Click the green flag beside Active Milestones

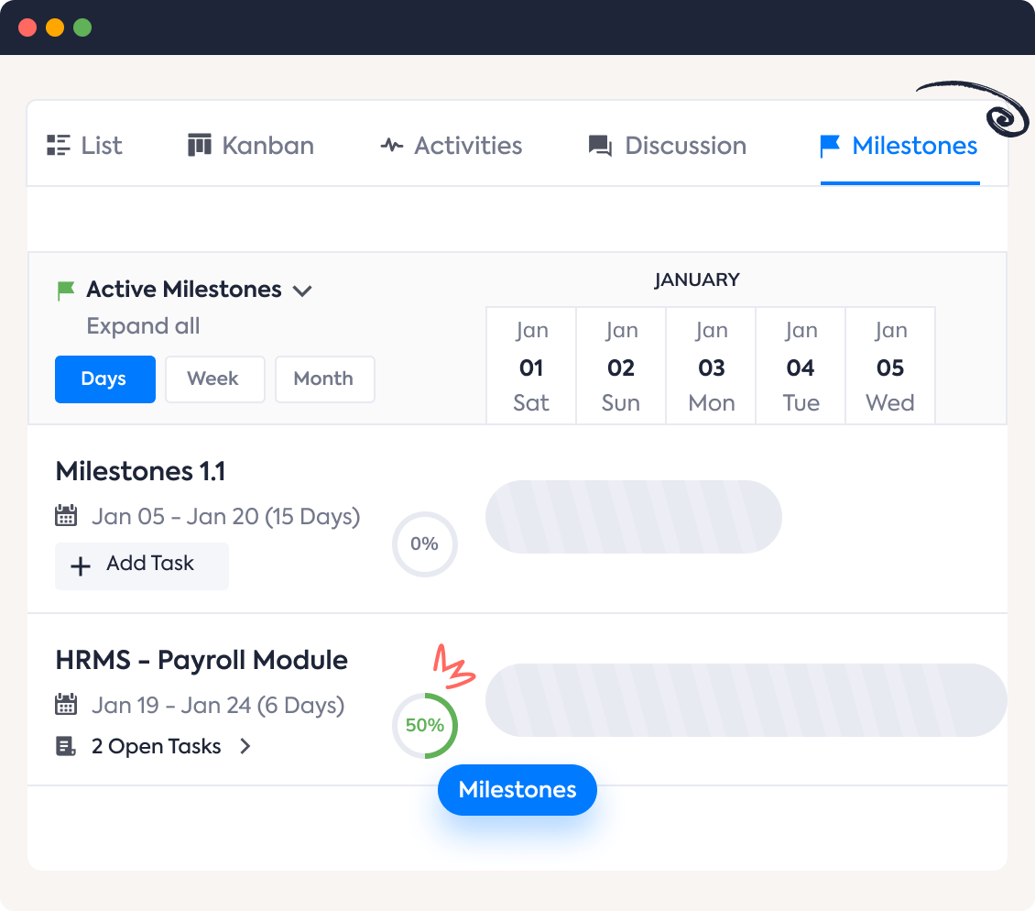(x=64, y=290)
